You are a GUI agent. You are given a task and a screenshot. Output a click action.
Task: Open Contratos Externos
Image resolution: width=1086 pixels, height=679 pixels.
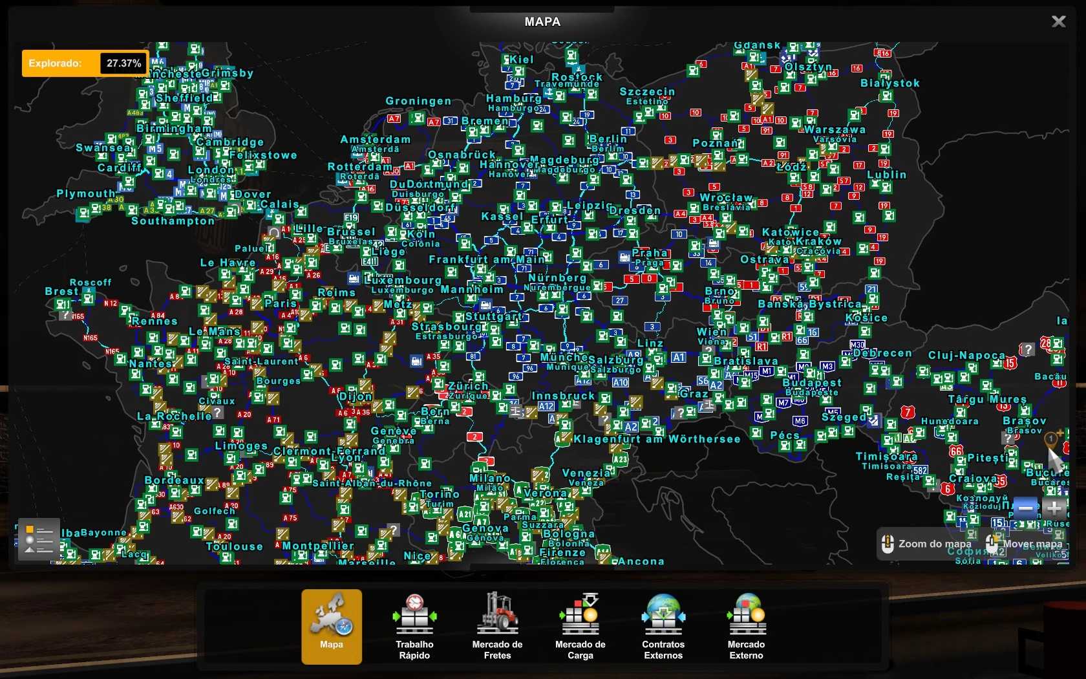(663, 626)
